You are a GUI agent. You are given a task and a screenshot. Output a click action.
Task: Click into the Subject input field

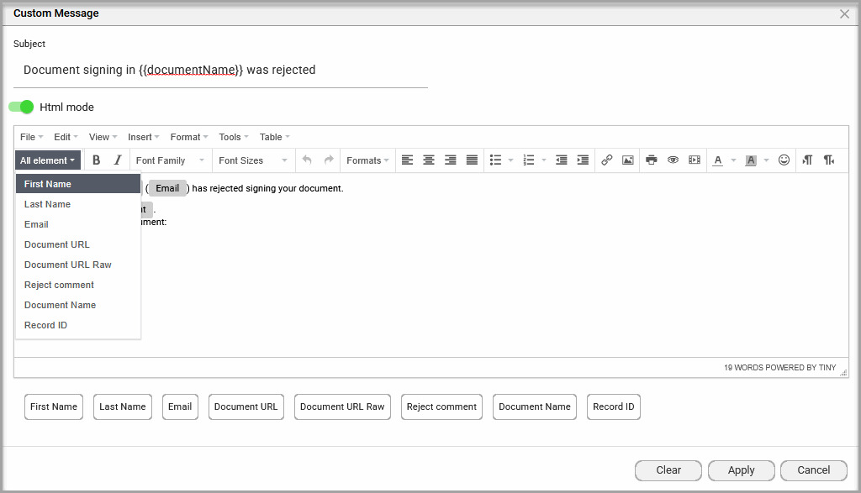coord(220,71)
